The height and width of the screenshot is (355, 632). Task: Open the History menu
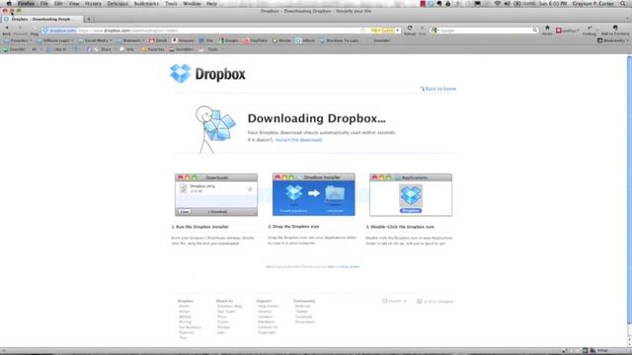click(93, 4)
